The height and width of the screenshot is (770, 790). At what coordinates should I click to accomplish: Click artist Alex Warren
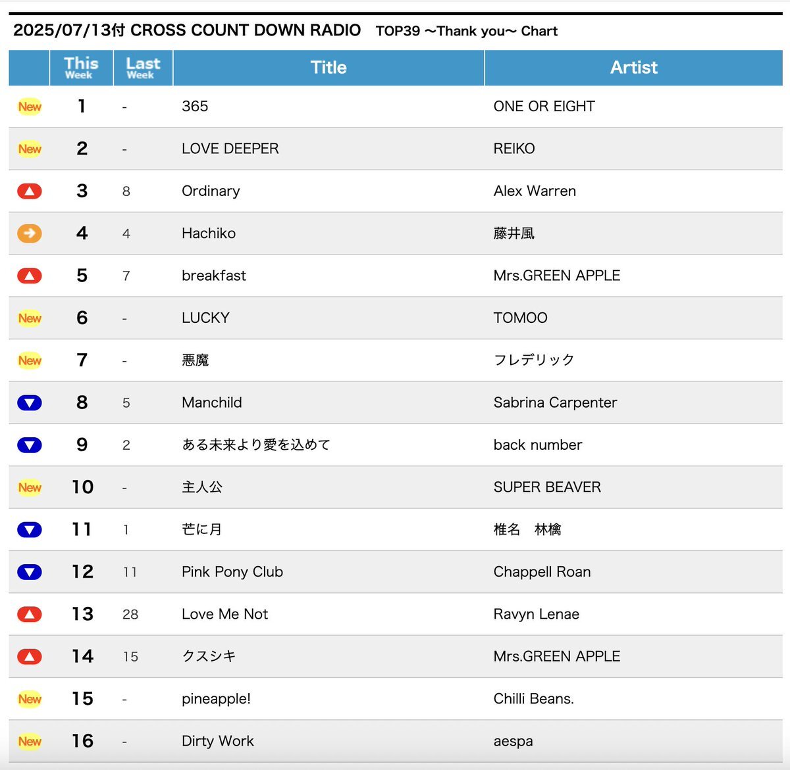point(535,191)
